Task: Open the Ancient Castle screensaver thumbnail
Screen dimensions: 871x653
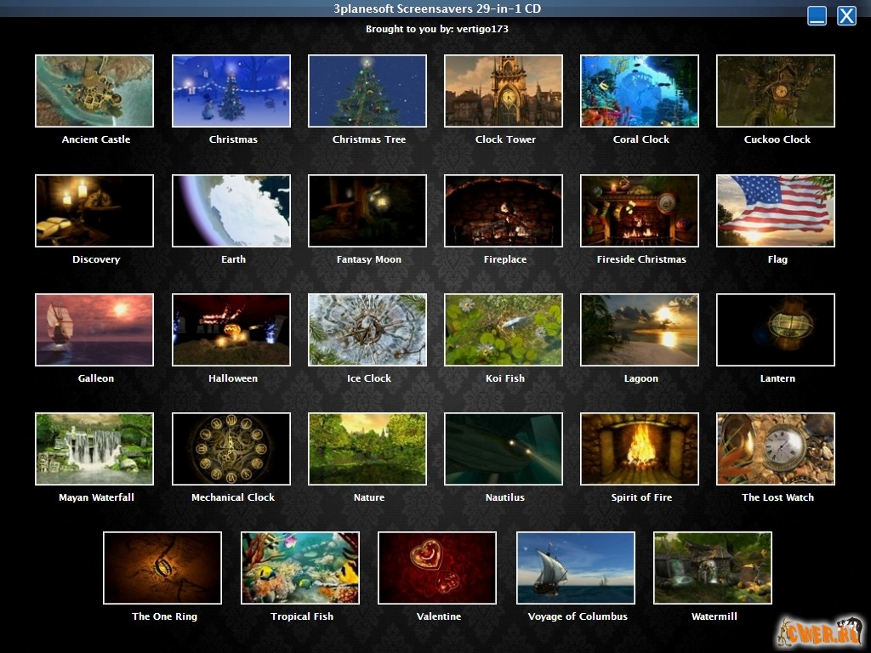Action: pos(94,91)
